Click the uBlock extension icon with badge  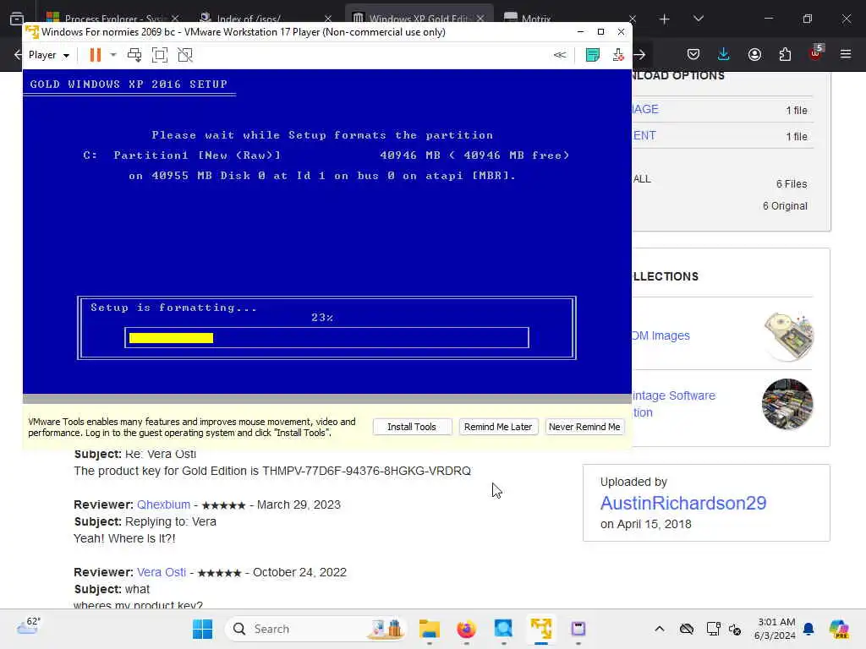816,53
